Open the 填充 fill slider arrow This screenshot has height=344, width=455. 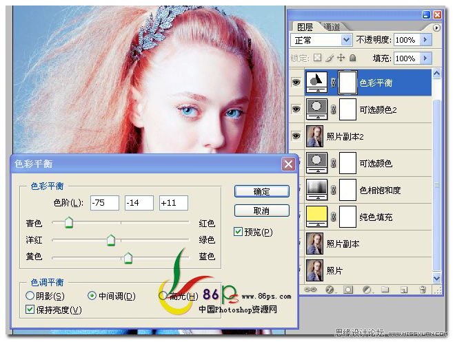425,58
